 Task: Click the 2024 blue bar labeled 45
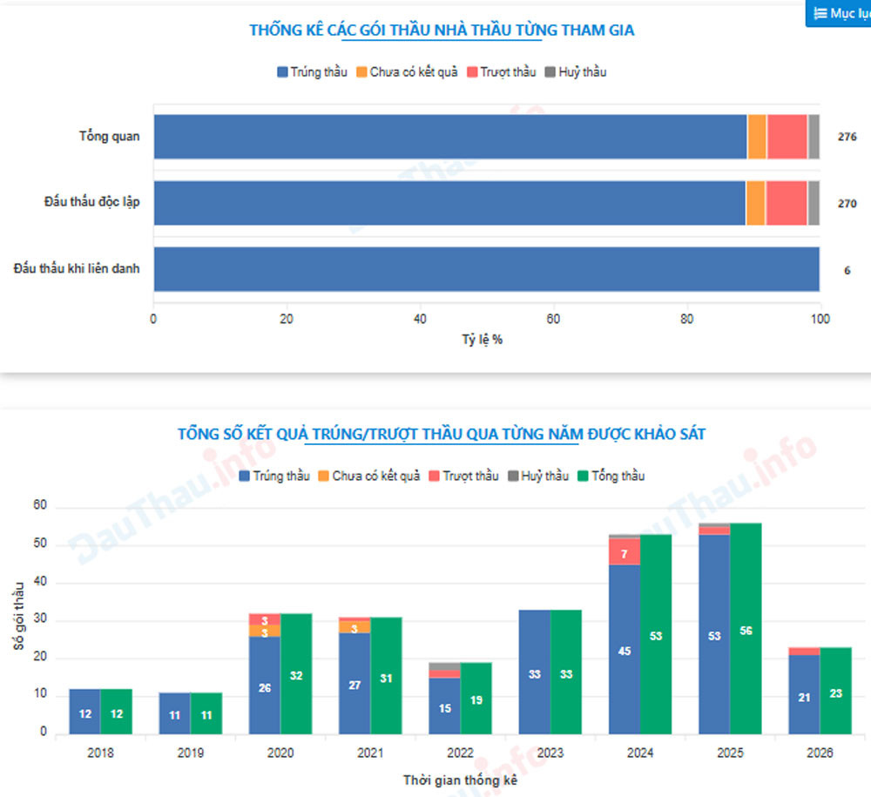coord(625,649)
